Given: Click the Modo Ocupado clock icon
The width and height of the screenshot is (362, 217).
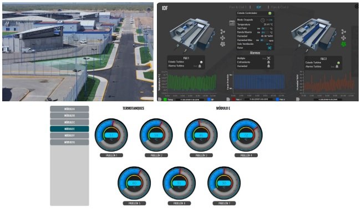Looking at the screenshot, I should (x=263, y=20).
